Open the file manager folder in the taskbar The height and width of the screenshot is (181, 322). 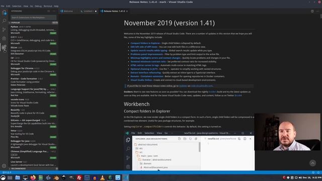pyautogui.click(x=18, y=177)
